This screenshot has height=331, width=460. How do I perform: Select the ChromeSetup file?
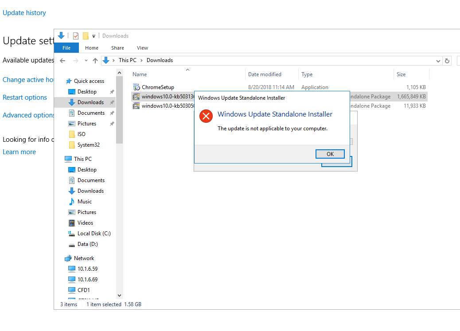[x=158, y=87]
